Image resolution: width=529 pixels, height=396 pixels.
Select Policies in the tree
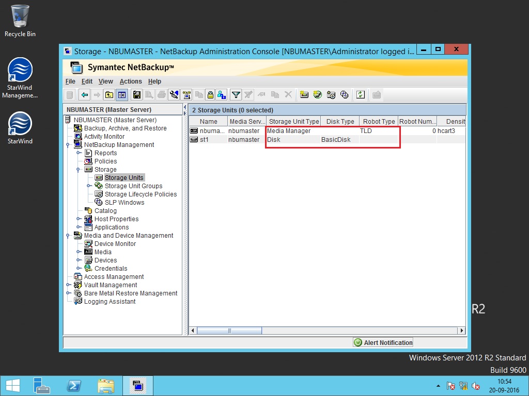(x=105, y=161)
